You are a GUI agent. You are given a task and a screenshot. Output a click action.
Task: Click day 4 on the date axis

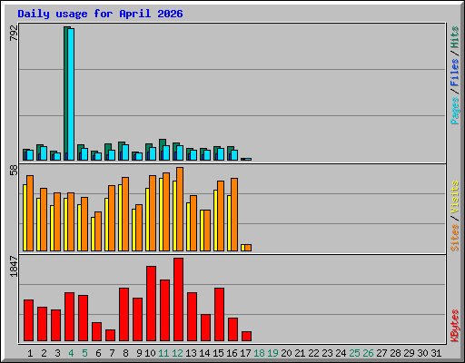pyautogui.click(x=71, y=353)
